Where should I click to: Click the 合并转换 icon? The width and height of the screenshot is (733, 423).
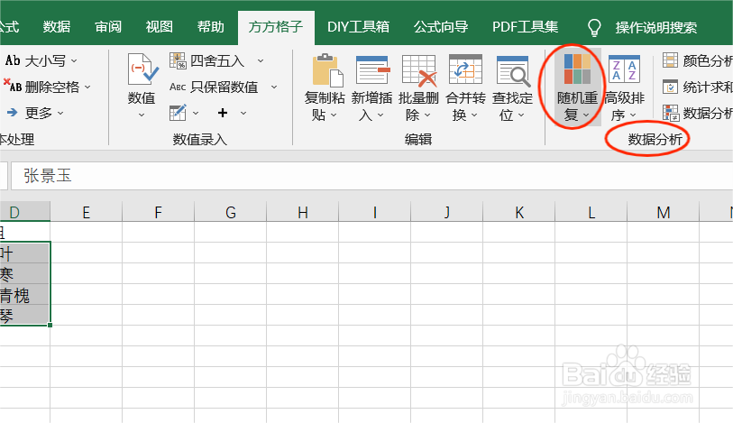point(465,69)
